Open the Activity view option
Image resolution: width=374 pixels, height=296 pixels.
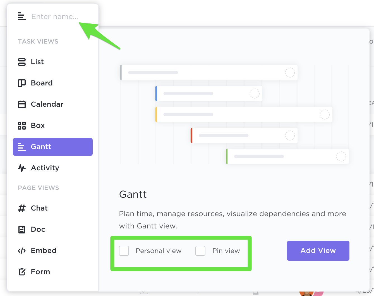coord(45,168)
